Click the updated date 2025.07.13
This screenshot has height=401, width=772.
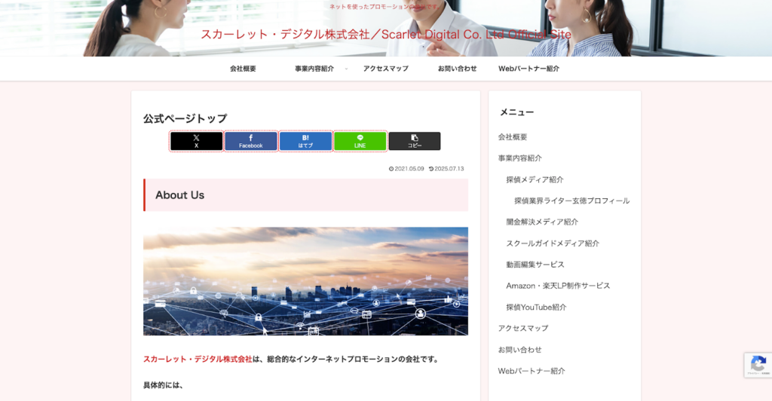click(x=446, y=169)
